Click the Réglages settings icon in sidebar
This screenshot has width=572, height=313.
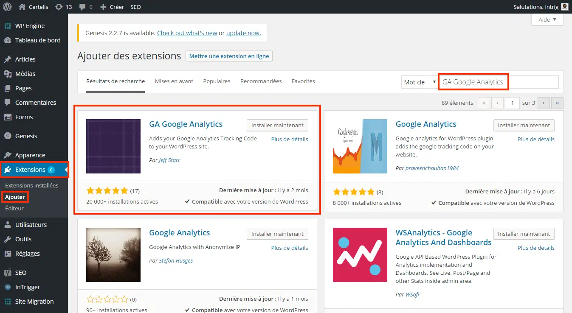coord(8,254)
